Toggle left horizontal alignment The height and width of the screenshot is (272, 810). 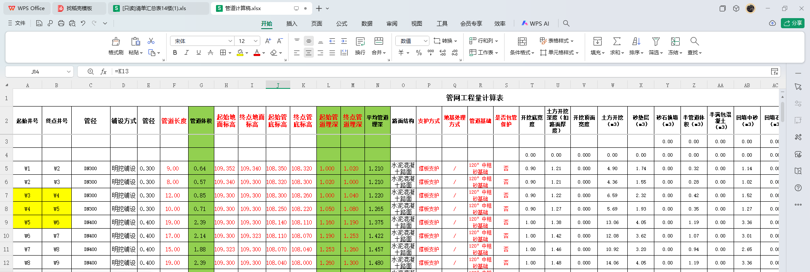297,53
